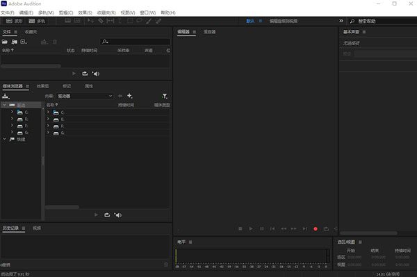Click Record red button in transport
Image resolution: width=417 pixels, height=277 pixels.
(x=316, y=228)
